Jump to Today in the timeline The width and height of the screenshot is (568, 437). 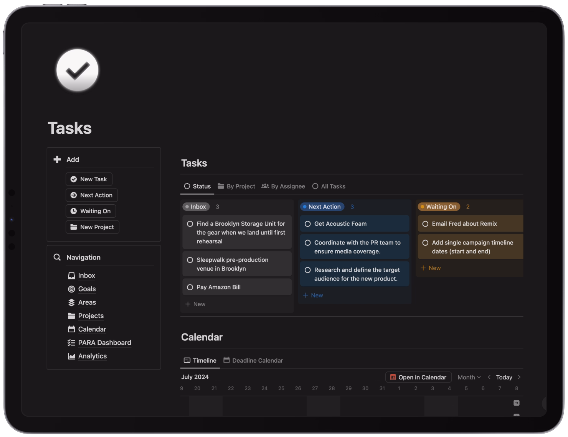point(504,377)
